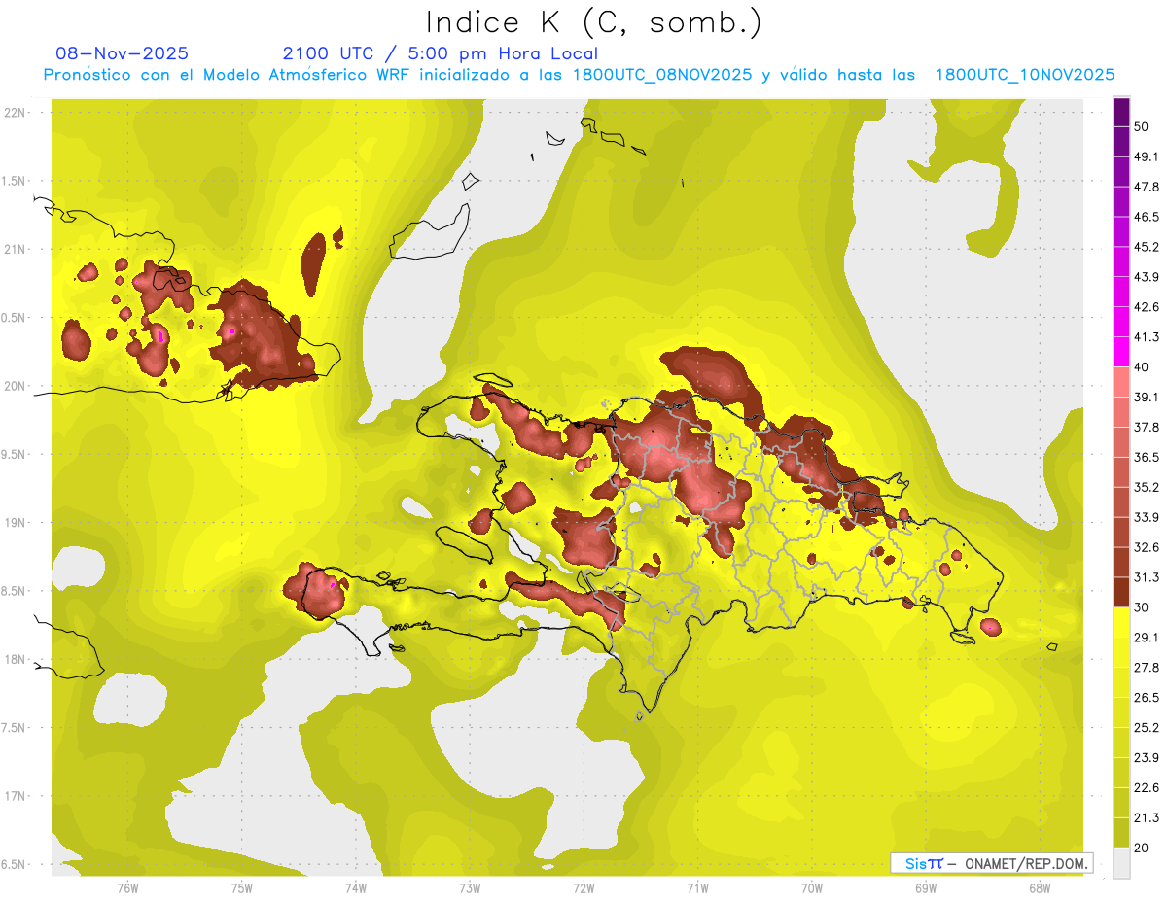Click colorbar value '35.2'
The width and height of the screenshot is (1167, 901).
pos(1147,487)
